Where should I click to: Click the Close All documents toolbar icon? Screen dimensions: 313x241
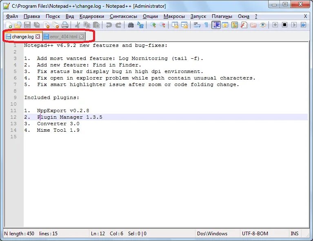tap(55, 25)
